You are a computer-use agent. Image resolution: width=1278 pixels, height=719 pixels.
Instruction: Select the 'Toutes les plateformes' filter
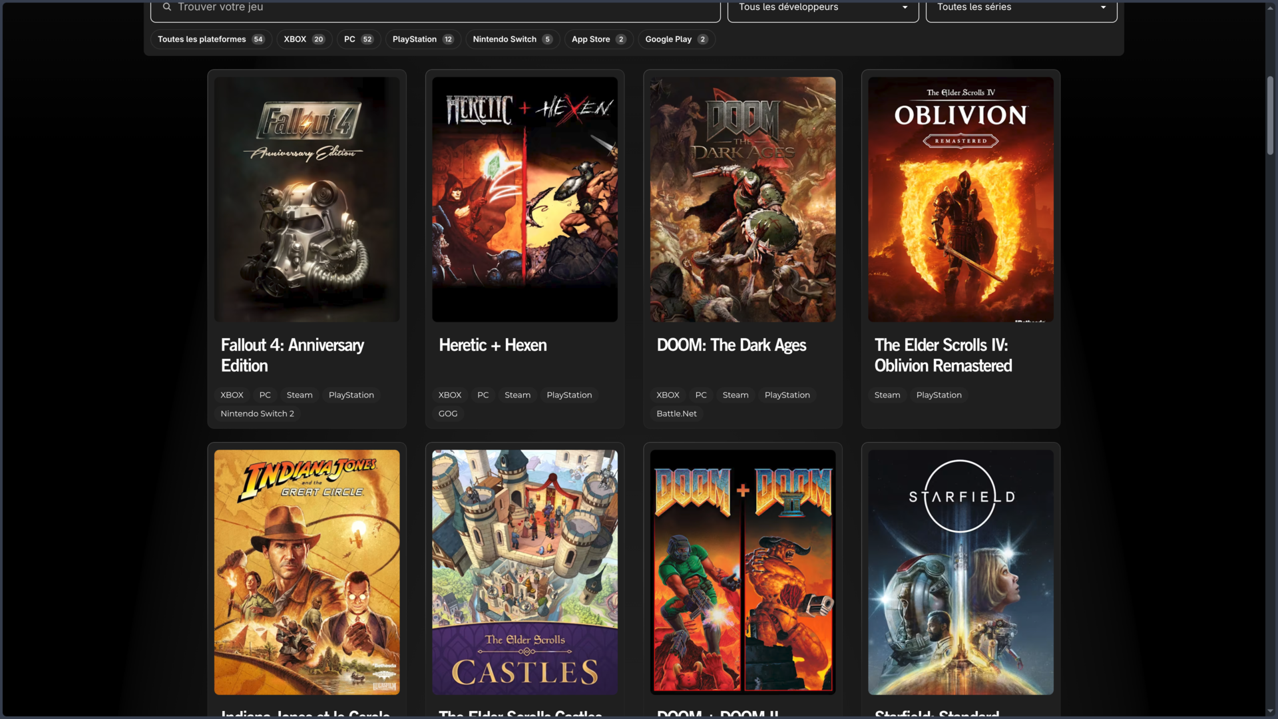click(x=211, y=39)
